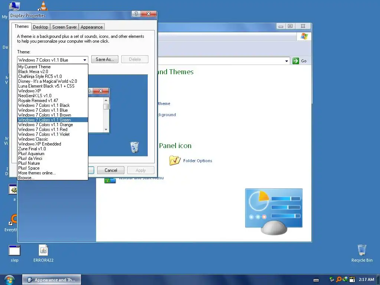
Task: Choose Luna Element Black v5.1 + CSS
Action: tap(53, 86)
